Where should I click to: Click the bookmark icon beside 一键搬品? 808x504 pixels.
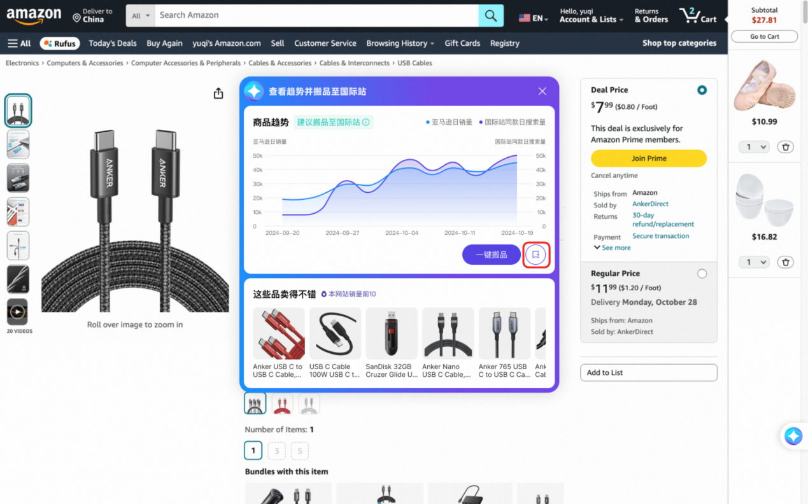coord(535,255)
